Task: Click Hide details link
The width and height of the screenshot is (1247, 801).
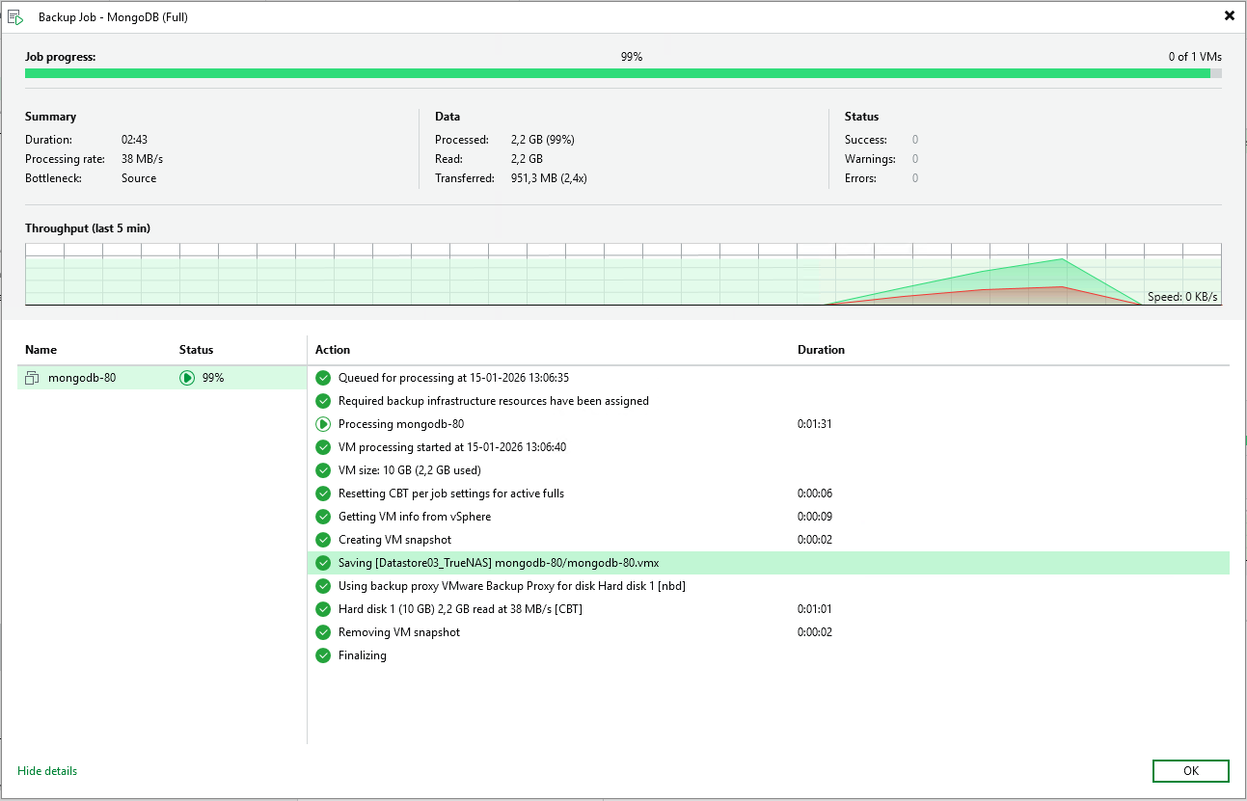Action: pos(47,771)
